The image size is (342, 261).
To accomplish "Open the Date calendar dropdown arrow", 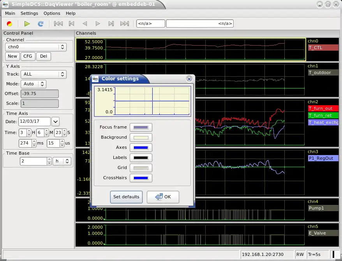I will (55, 122).
